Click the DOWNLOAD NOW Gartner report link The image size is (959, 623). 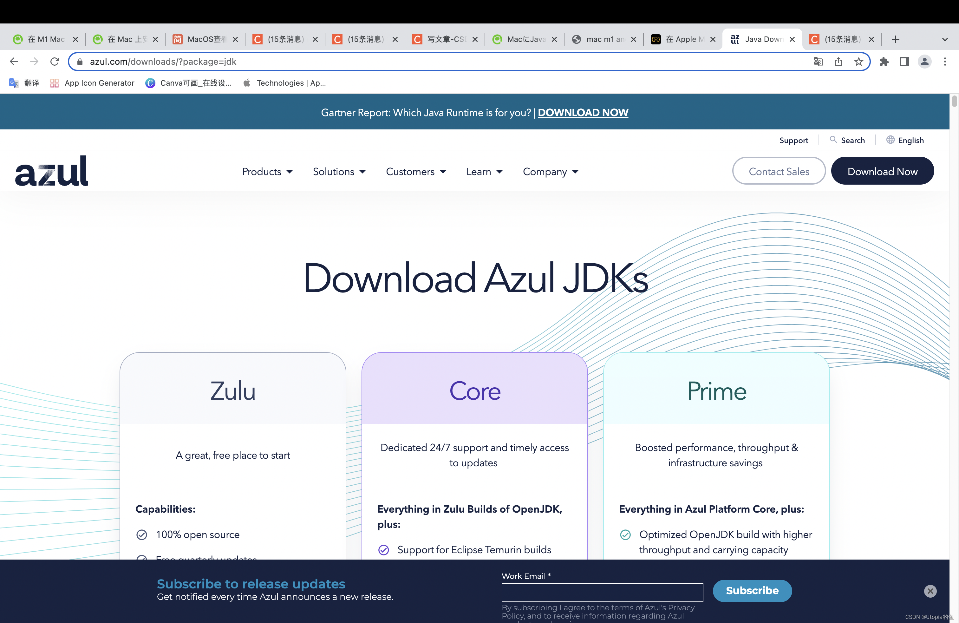pyautogui.click(x=583, y=112)
